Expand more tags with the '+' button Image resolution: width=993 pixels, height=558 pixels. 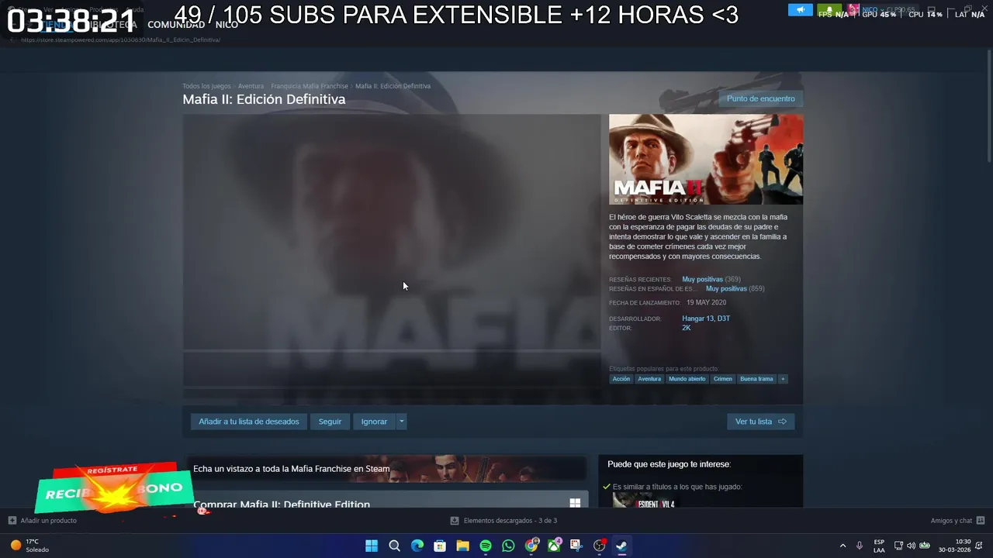click(x=783, y=379)
